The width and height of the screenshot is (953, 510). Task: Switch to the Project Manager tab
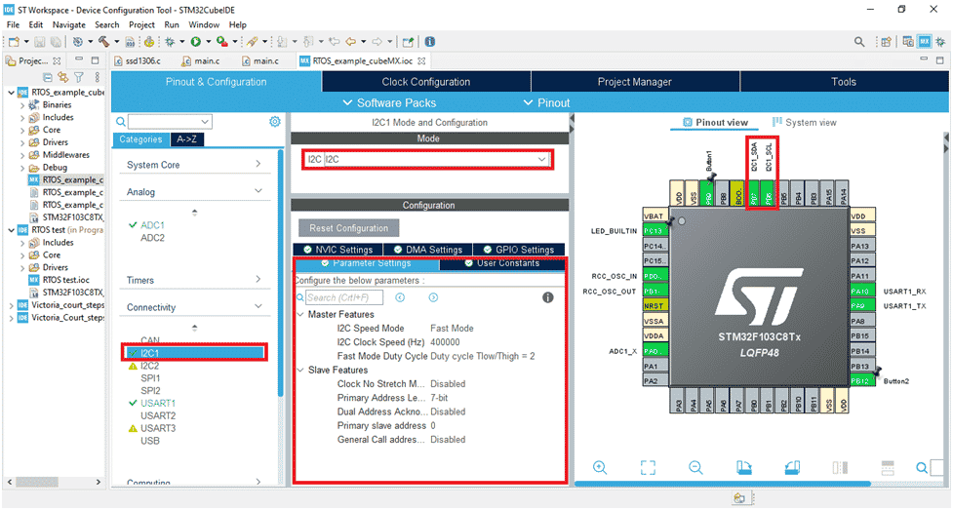[635, 82]
